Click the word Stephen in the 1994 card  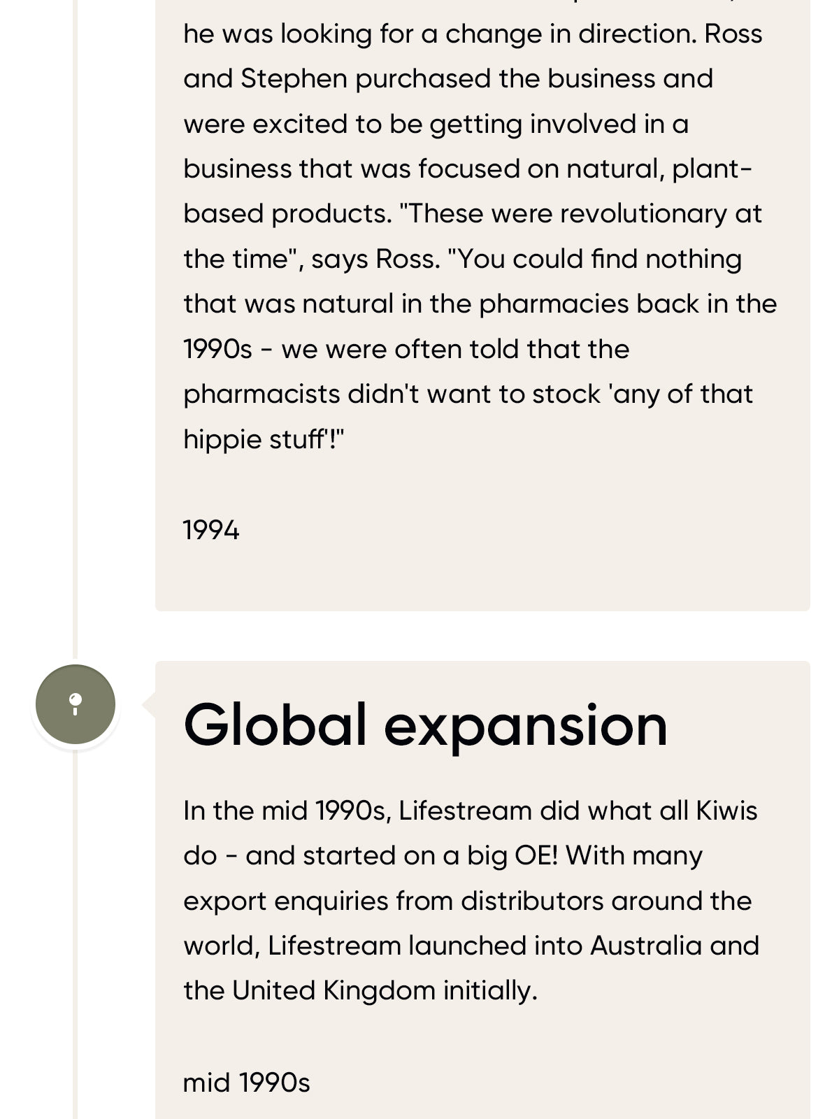(x=294, y=78)
